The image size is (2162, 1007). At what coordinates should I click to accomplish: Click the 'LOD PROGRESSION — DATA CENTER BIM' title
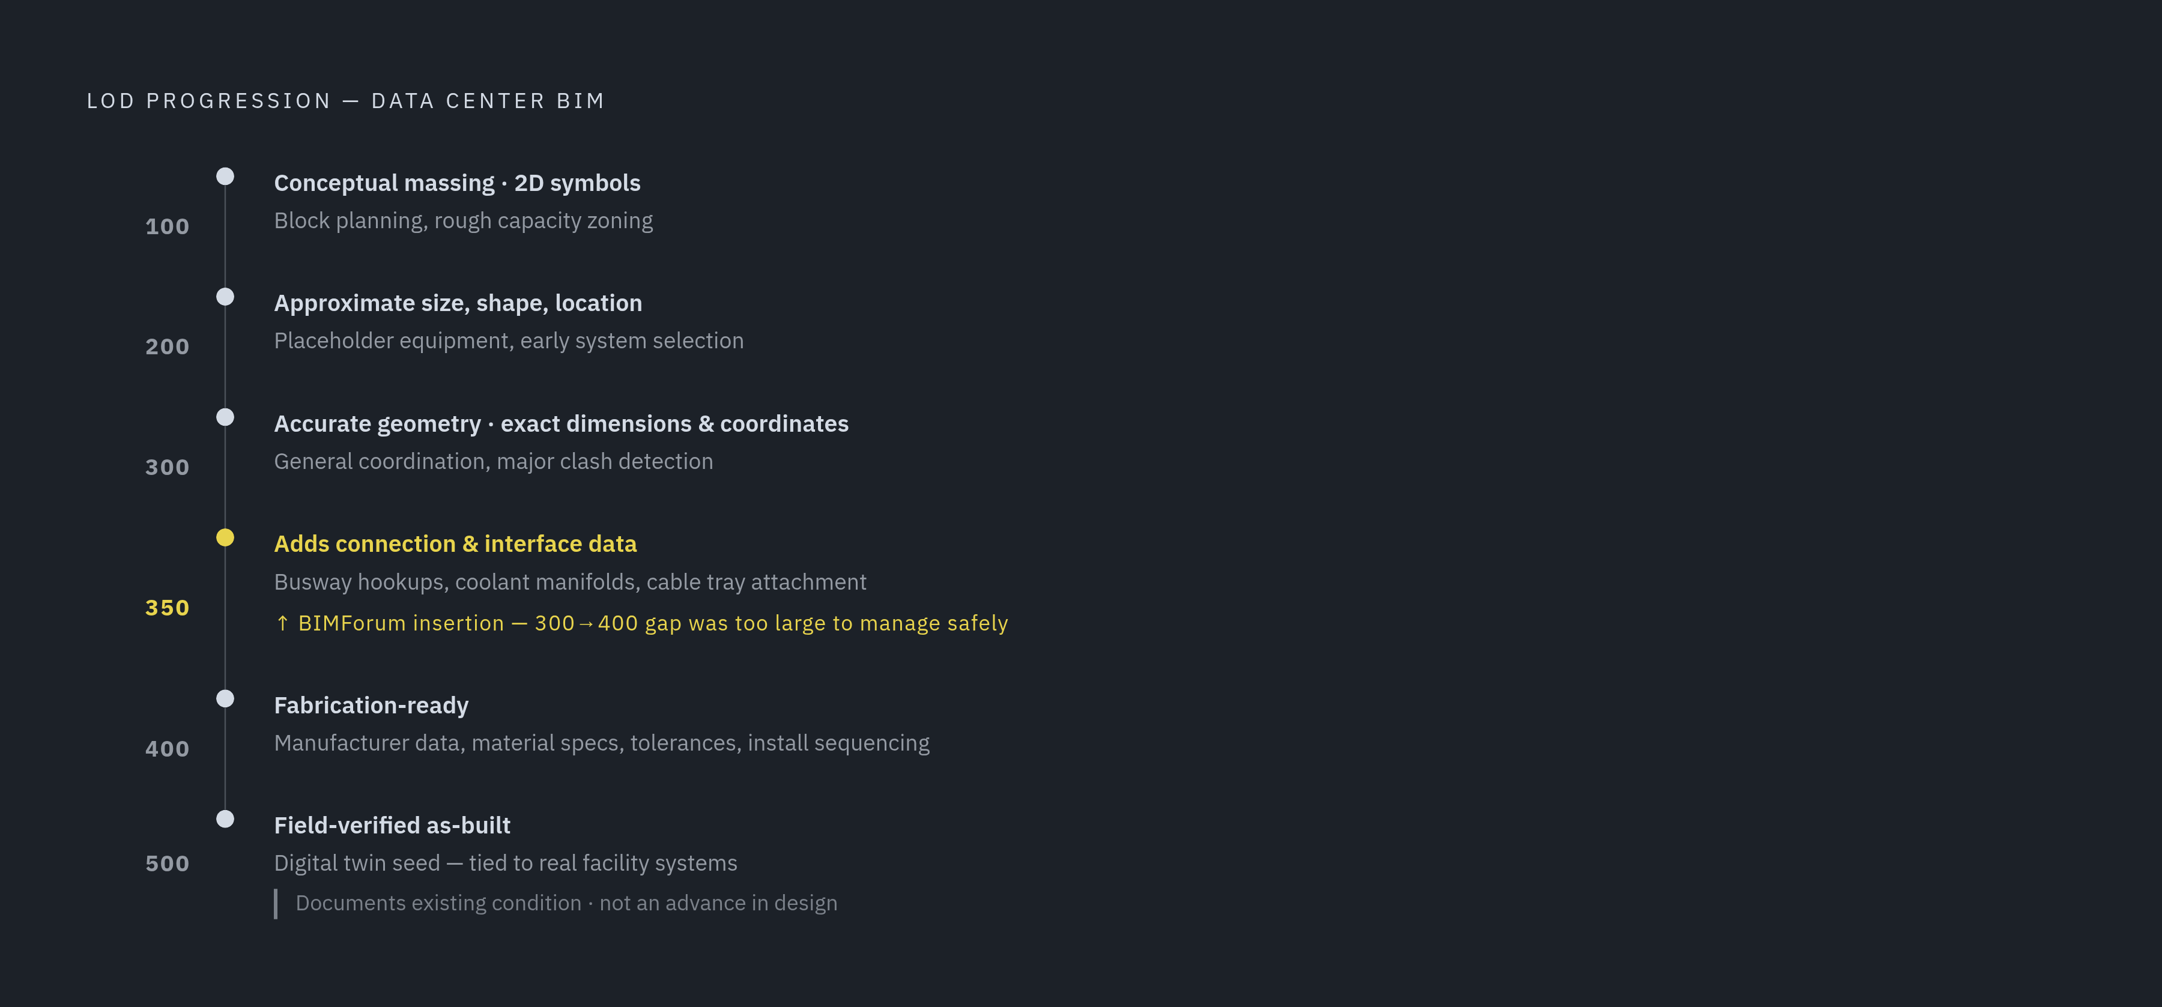(x=346, y=101)
